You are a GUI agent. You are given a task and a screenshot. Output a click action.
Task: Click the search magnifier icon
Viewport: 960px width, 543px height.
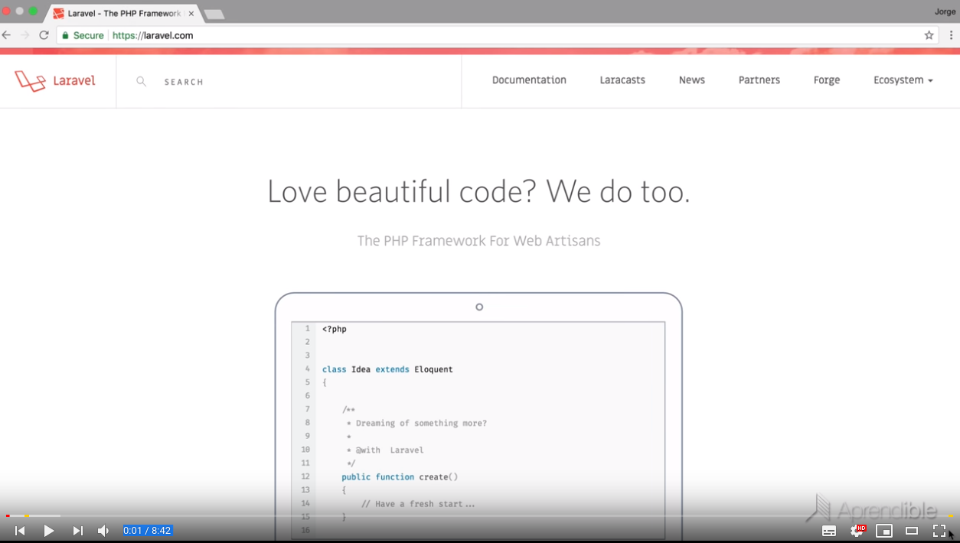(142, 81)
